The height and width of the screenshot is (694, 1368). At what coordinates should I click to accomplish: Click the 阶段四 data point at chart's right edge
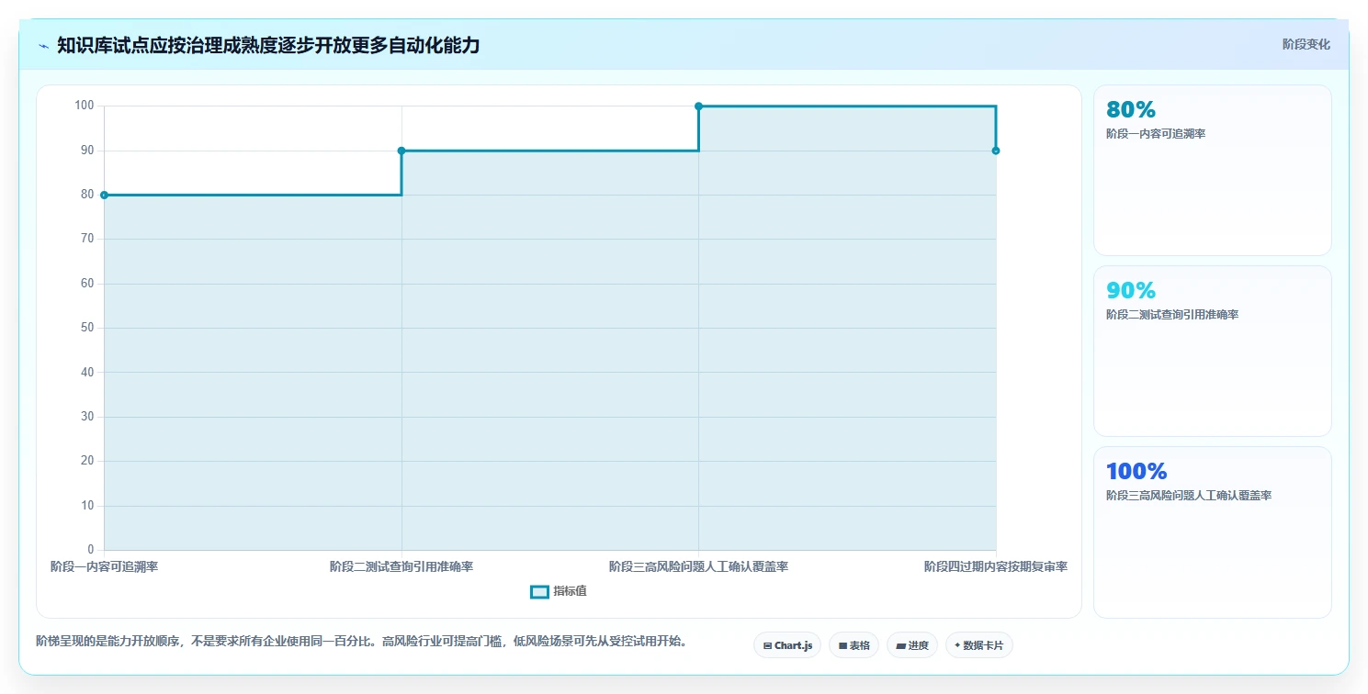coord(996,151)
